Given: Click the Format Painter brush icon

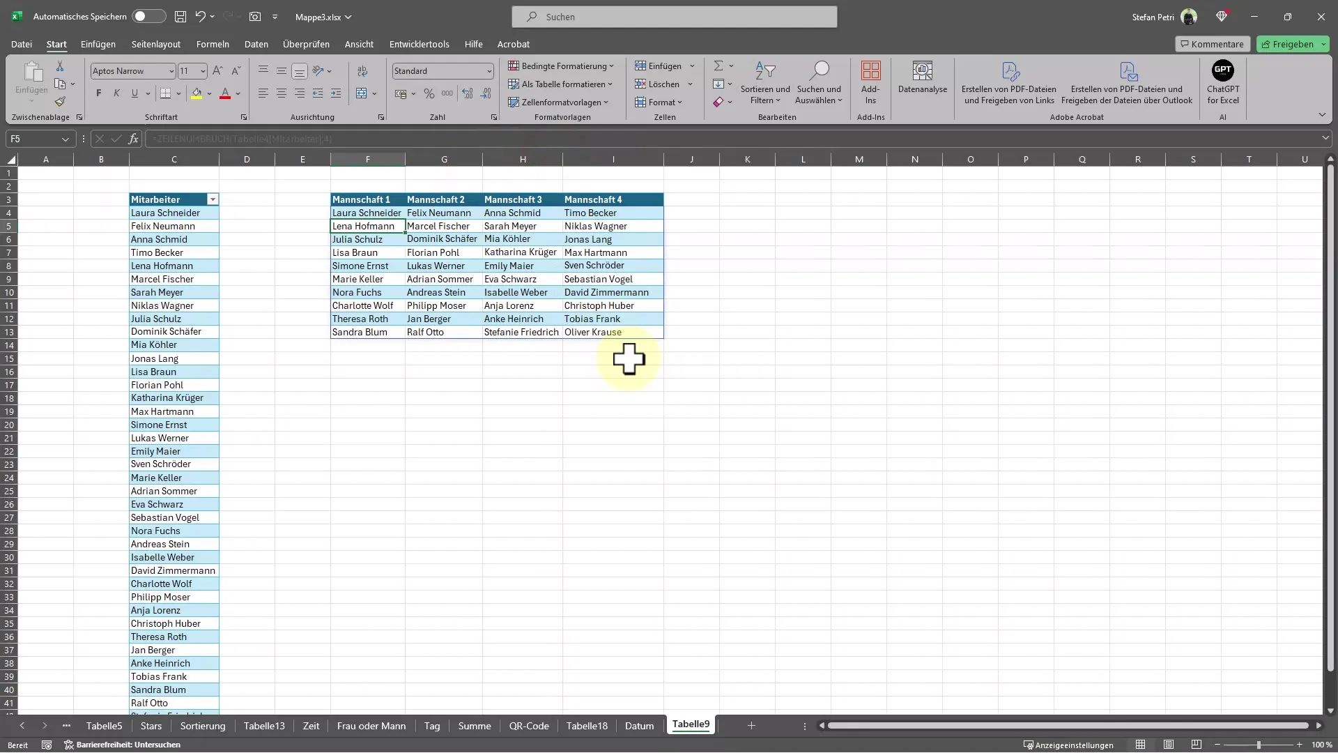Looking at the screenshot, I should (60, 102).
